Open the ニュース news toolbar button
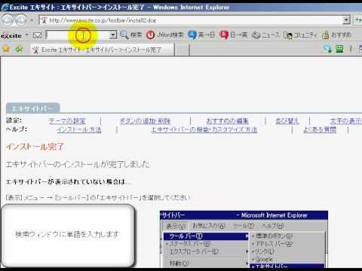Screen dimensions: 362x271 click(265, 35)
